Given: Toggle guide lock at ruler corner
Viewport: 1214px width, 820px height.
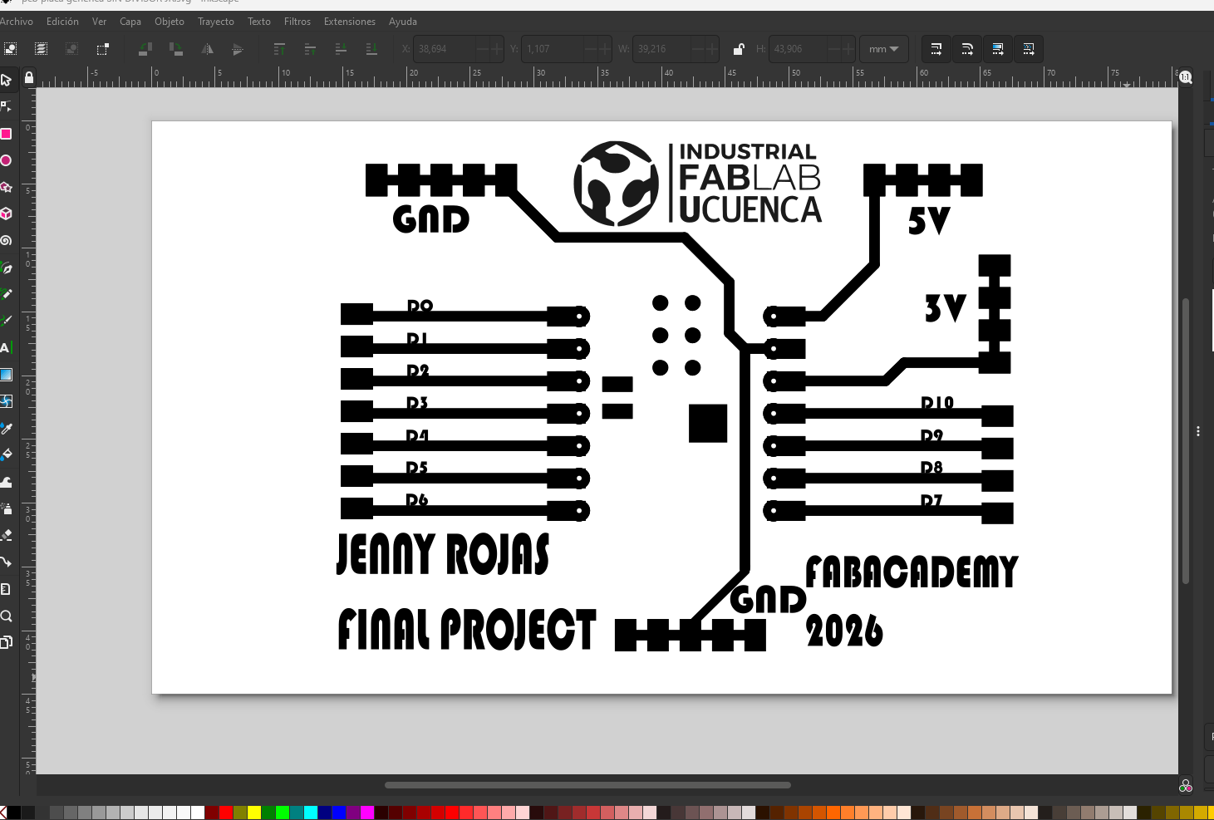Looking at the screenshot, I should 29,78.
